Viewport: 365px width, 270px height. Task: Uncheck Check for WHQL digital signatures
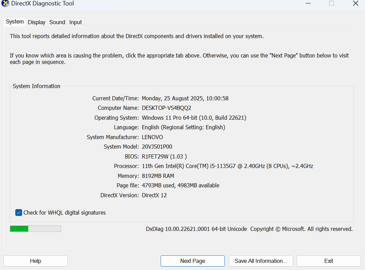19,213
